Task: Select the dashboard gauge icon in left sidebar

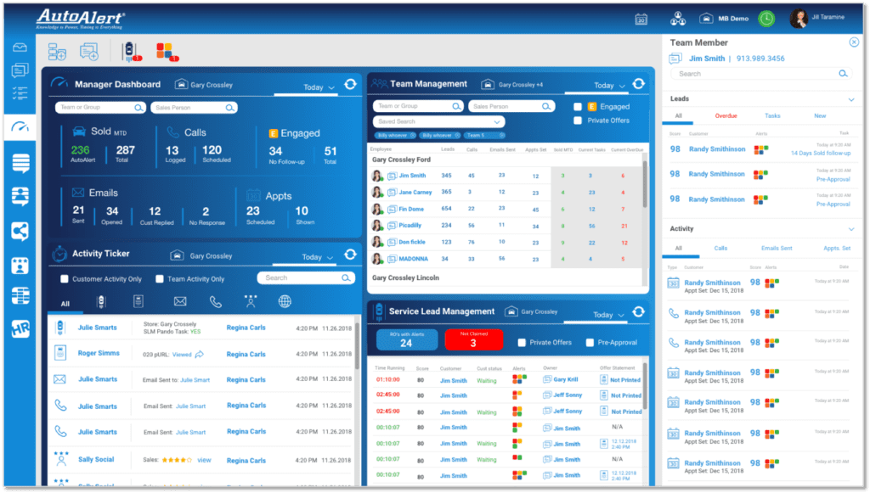Action: point(20,126)
